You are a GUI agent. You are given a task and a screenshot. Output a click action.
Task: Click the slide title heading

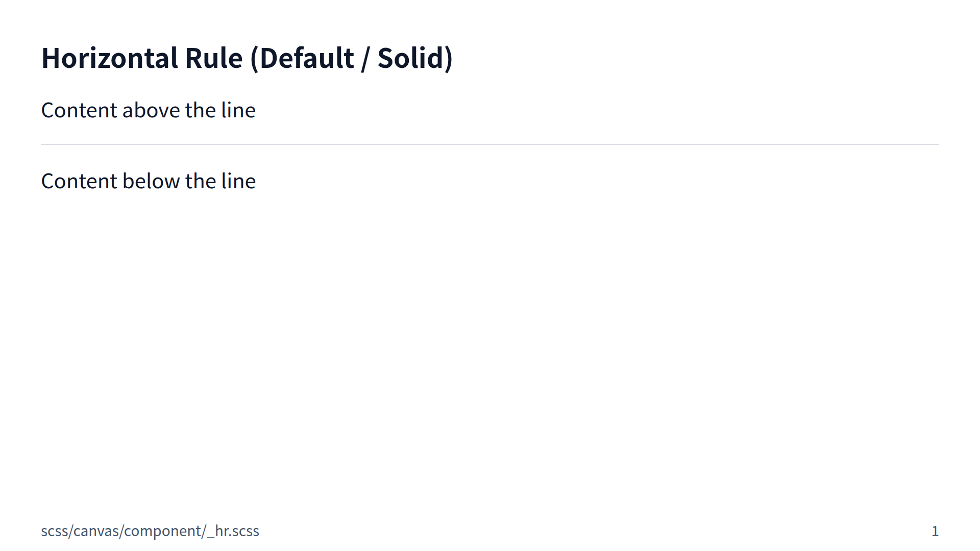(247, 58)
